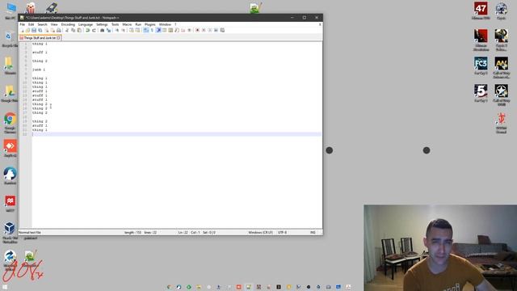Click the Redo arrow toolbar icon
The image size is (517, 291).
point(94,30)
